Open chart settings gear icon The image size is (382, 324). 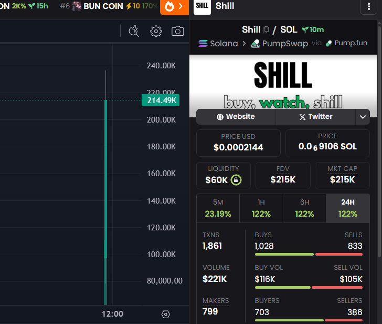(x=156, y=31)
